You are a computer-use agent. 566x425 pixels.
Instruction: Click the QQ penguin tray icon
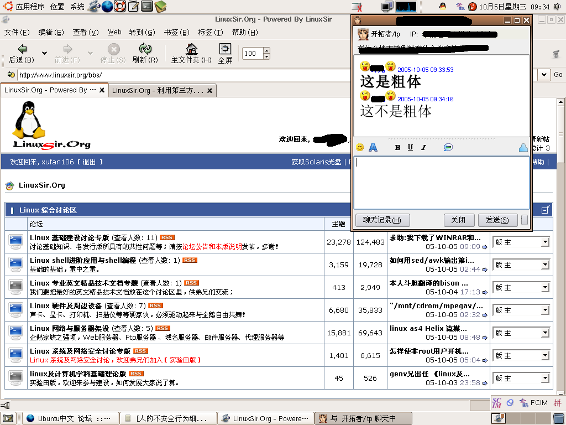[x=443, y=6]
